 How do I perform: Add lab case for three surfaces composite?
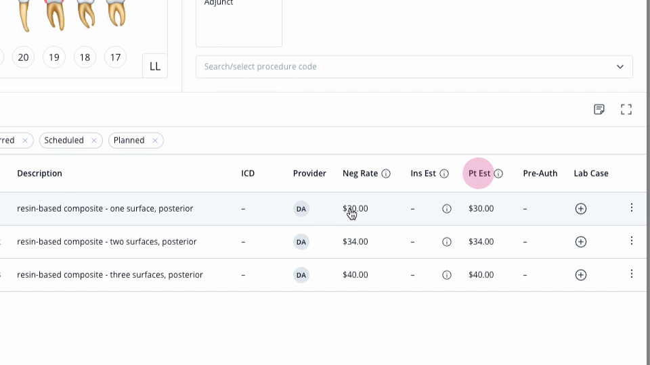click(x=581, y=275)
